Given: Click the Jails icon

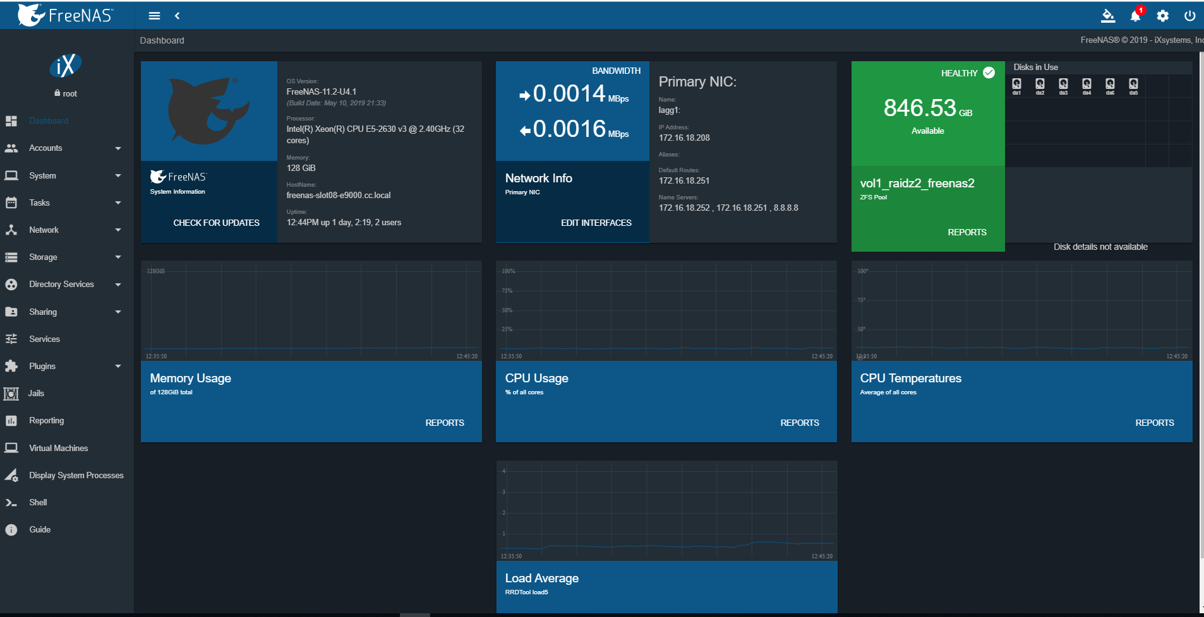Looking at the screenshot, I should tap(11, 394).
